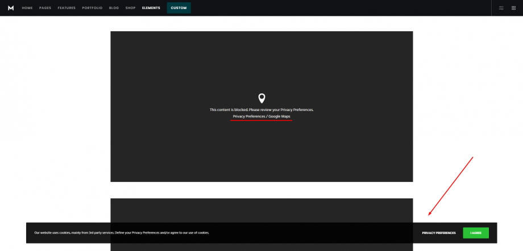Screen dimensions: 523x251
Task: Click the cookie notice message text
Action: pyautogui.click(x=122, y=233)
